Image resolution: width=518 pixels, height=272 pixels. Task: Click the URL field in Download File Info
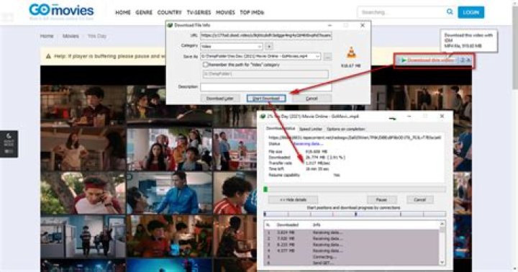click(266, 35)
